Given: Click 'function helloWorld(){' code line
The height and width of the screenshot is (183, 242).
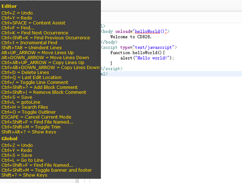Looking at the screenshot, I should (x=137, y=53).
